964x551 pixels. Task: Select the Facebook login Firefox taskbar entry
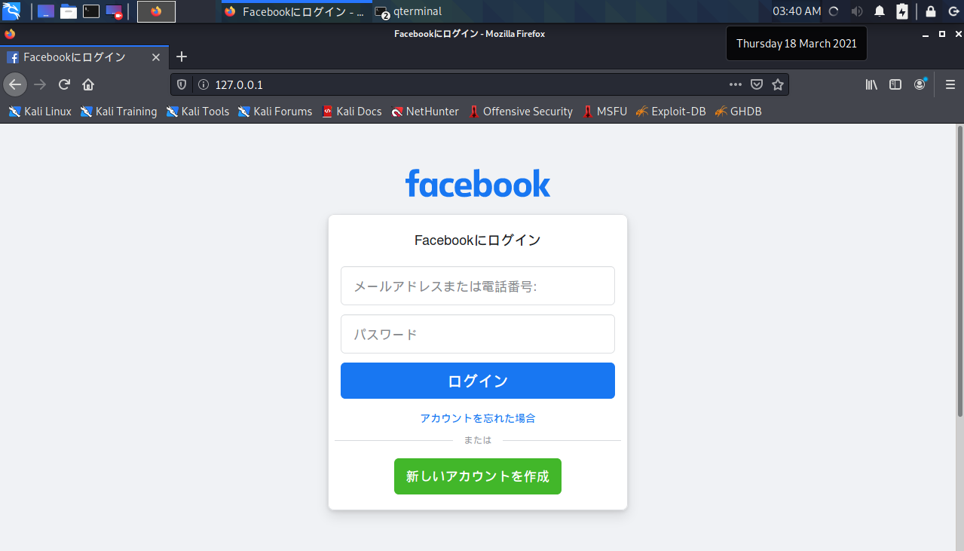[x=296, y=11]
